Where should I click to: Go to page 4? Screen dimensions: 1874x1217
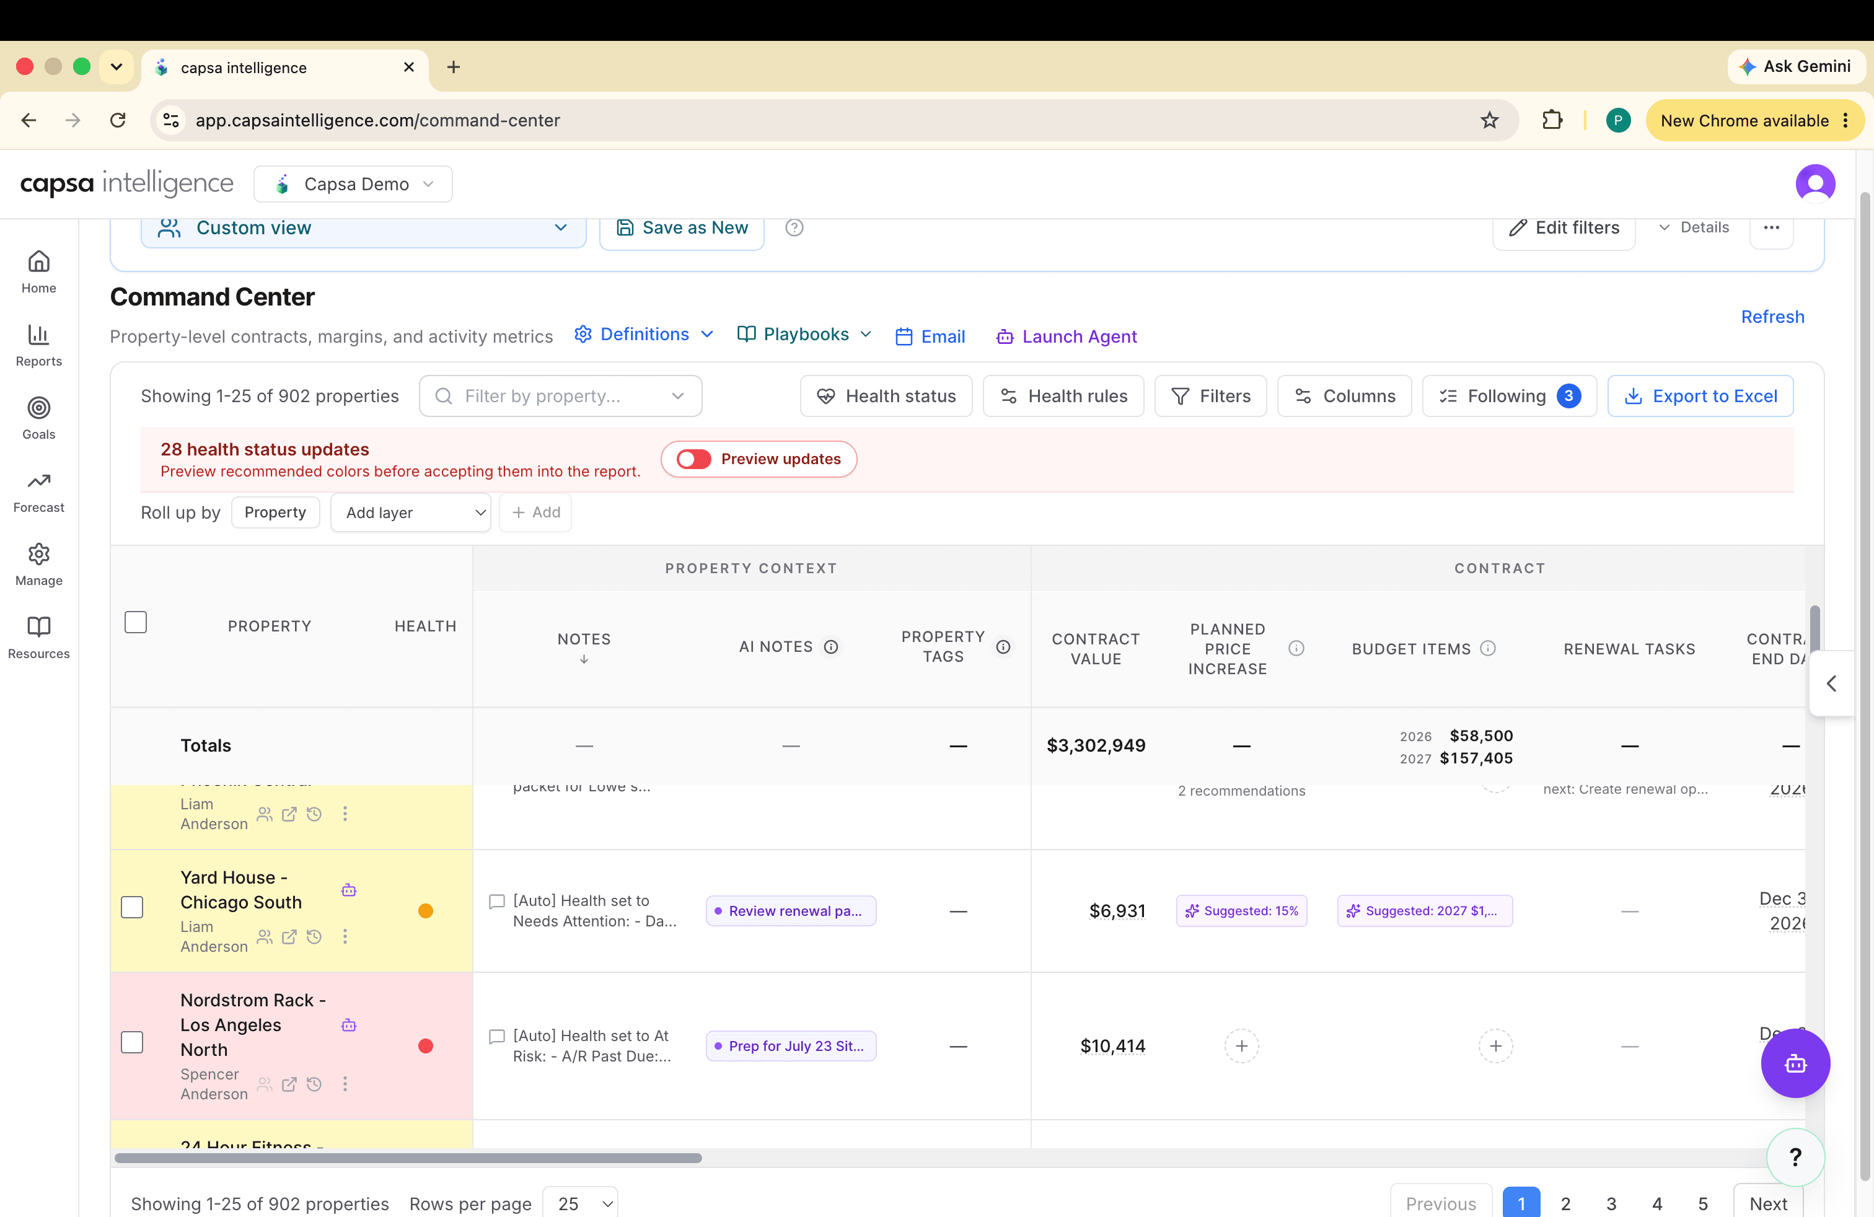(1656, 1203)
